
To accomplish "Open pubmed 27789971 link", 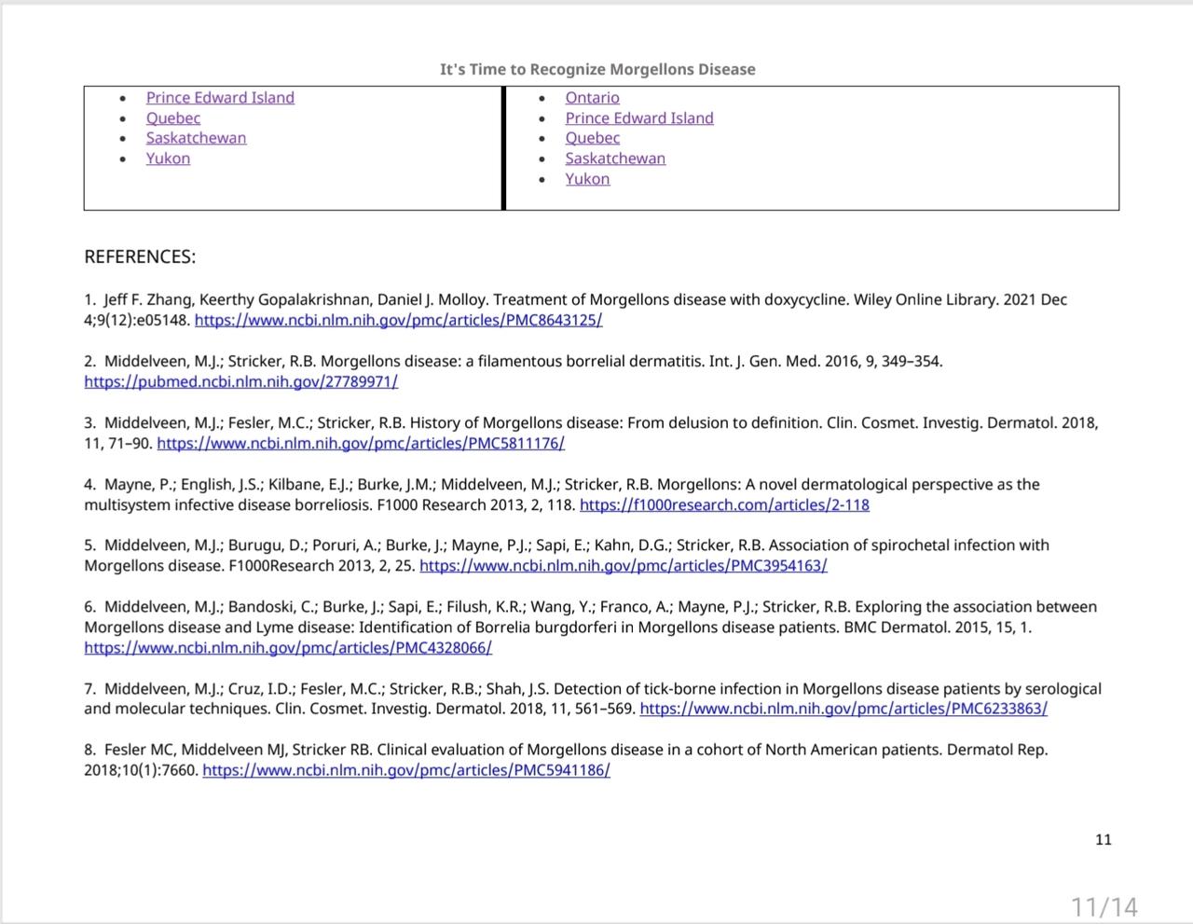I will tap(241, 381).
